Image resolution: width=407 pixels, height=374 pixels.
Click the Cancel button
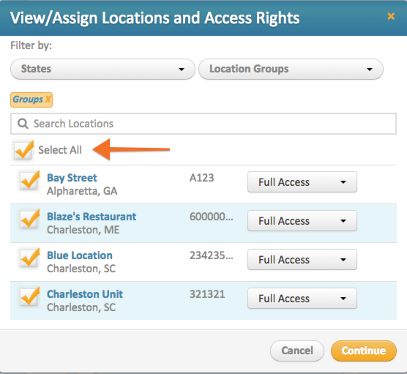[x=297, y=351]
